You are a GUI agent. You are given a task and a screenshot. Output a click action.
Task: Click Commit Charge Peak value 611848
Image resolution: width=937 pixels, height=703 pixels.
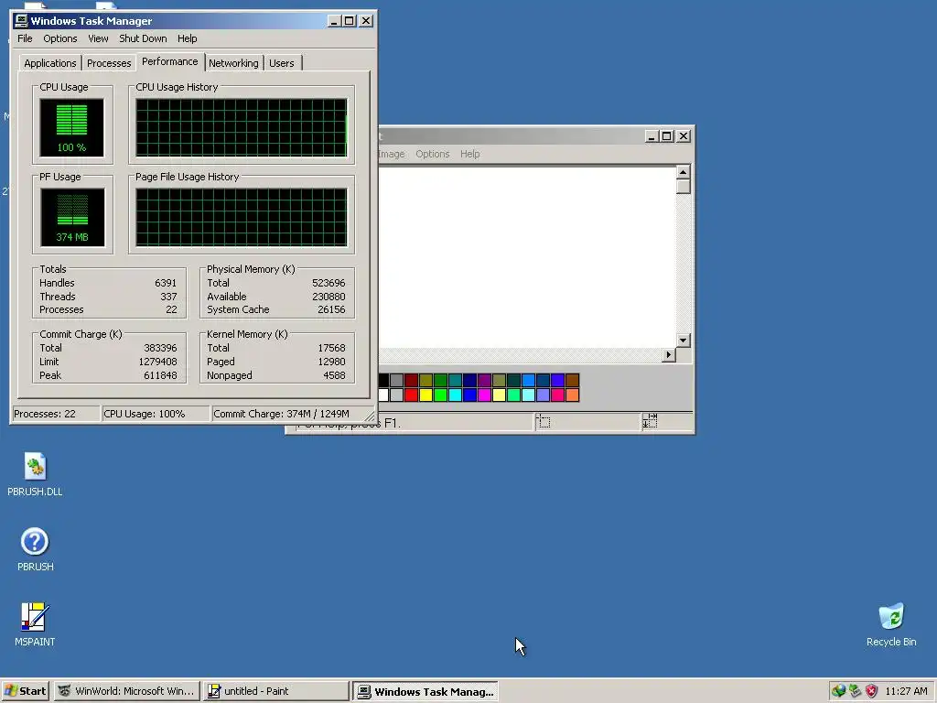(160, 375)
